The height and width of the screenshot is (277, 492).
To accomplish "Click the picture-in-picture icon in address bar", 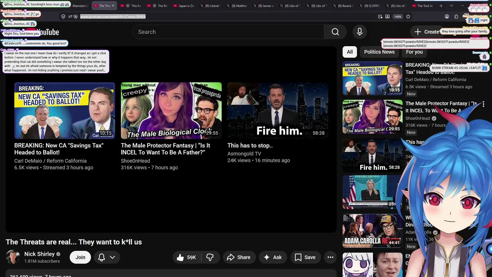I will tap(380, 17).
